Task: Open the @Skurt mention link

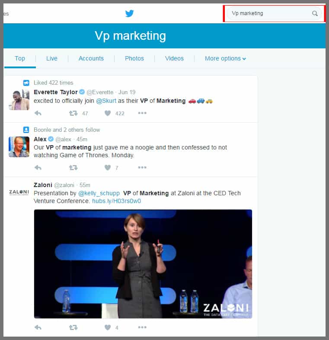Action: pyautogui.click(x=105, y=101)
